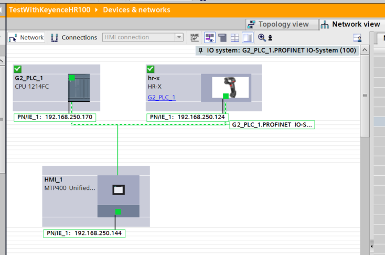
Task: Click the Assign device name icon
Action: coord(195,38)
